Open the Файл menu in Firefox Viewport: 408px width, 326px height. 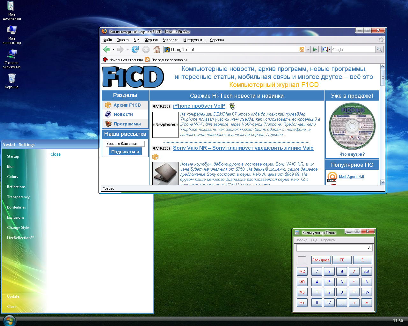tap(107, 40)
